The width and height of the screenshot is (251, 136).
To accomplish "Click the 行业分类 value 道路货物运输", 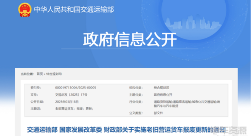I will pyautogui.click(x=163, y=102).
